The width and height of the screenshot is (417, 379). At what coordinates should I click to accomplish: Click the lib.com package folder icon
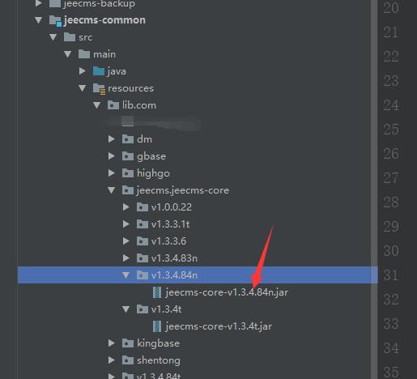pyautogui.click(x=113, y=105)
